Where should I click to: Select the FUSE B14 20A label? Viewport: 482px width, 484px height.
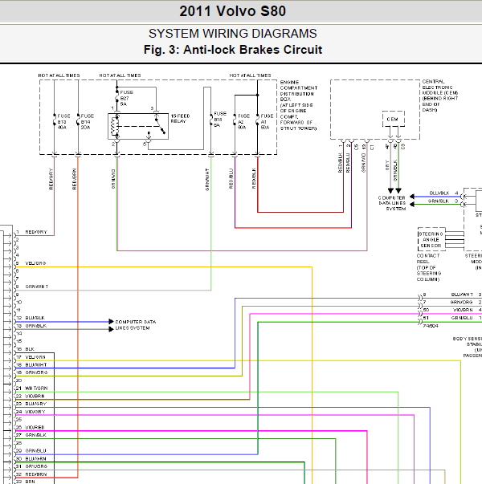(87, 122)
